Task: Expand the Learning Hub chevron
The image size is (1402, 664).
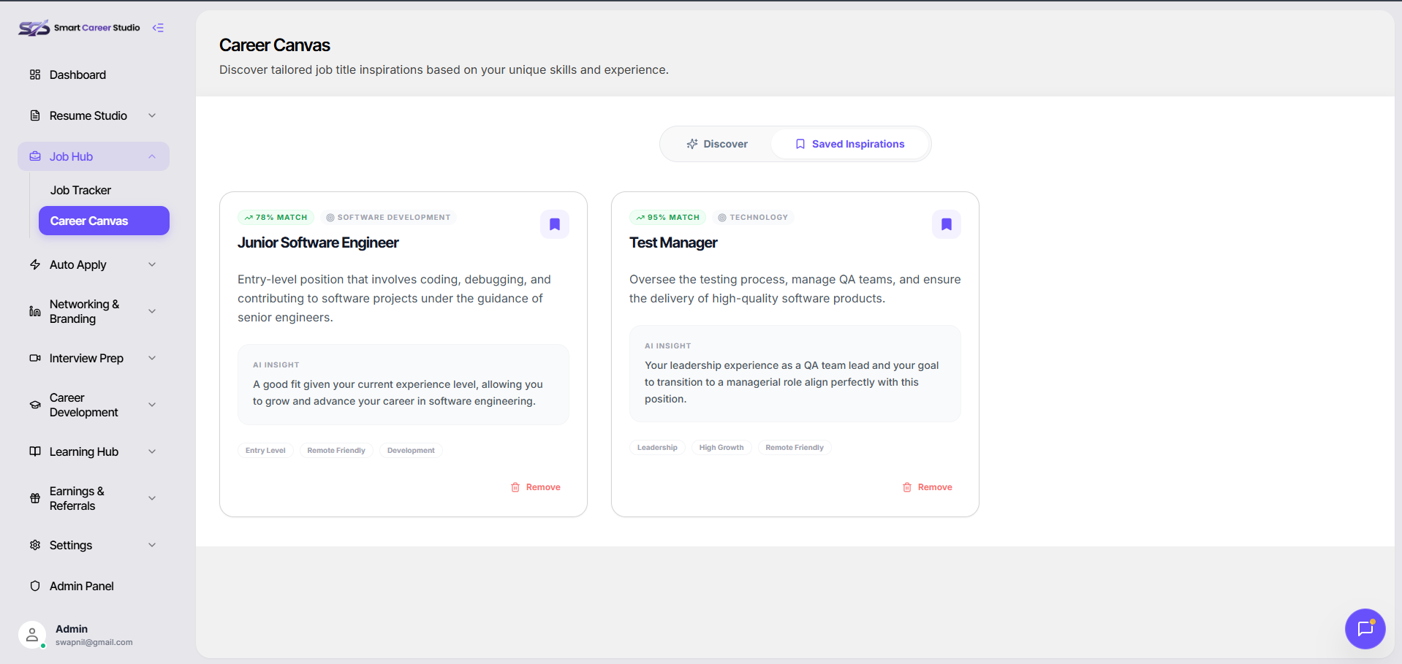Action: [x=152, y=451]
